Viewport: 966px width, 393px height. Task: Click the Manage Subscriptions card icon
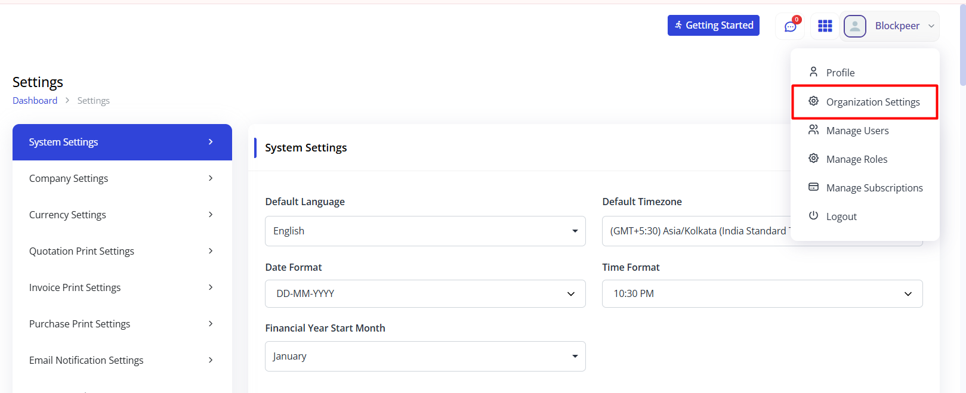pos(813,187)
